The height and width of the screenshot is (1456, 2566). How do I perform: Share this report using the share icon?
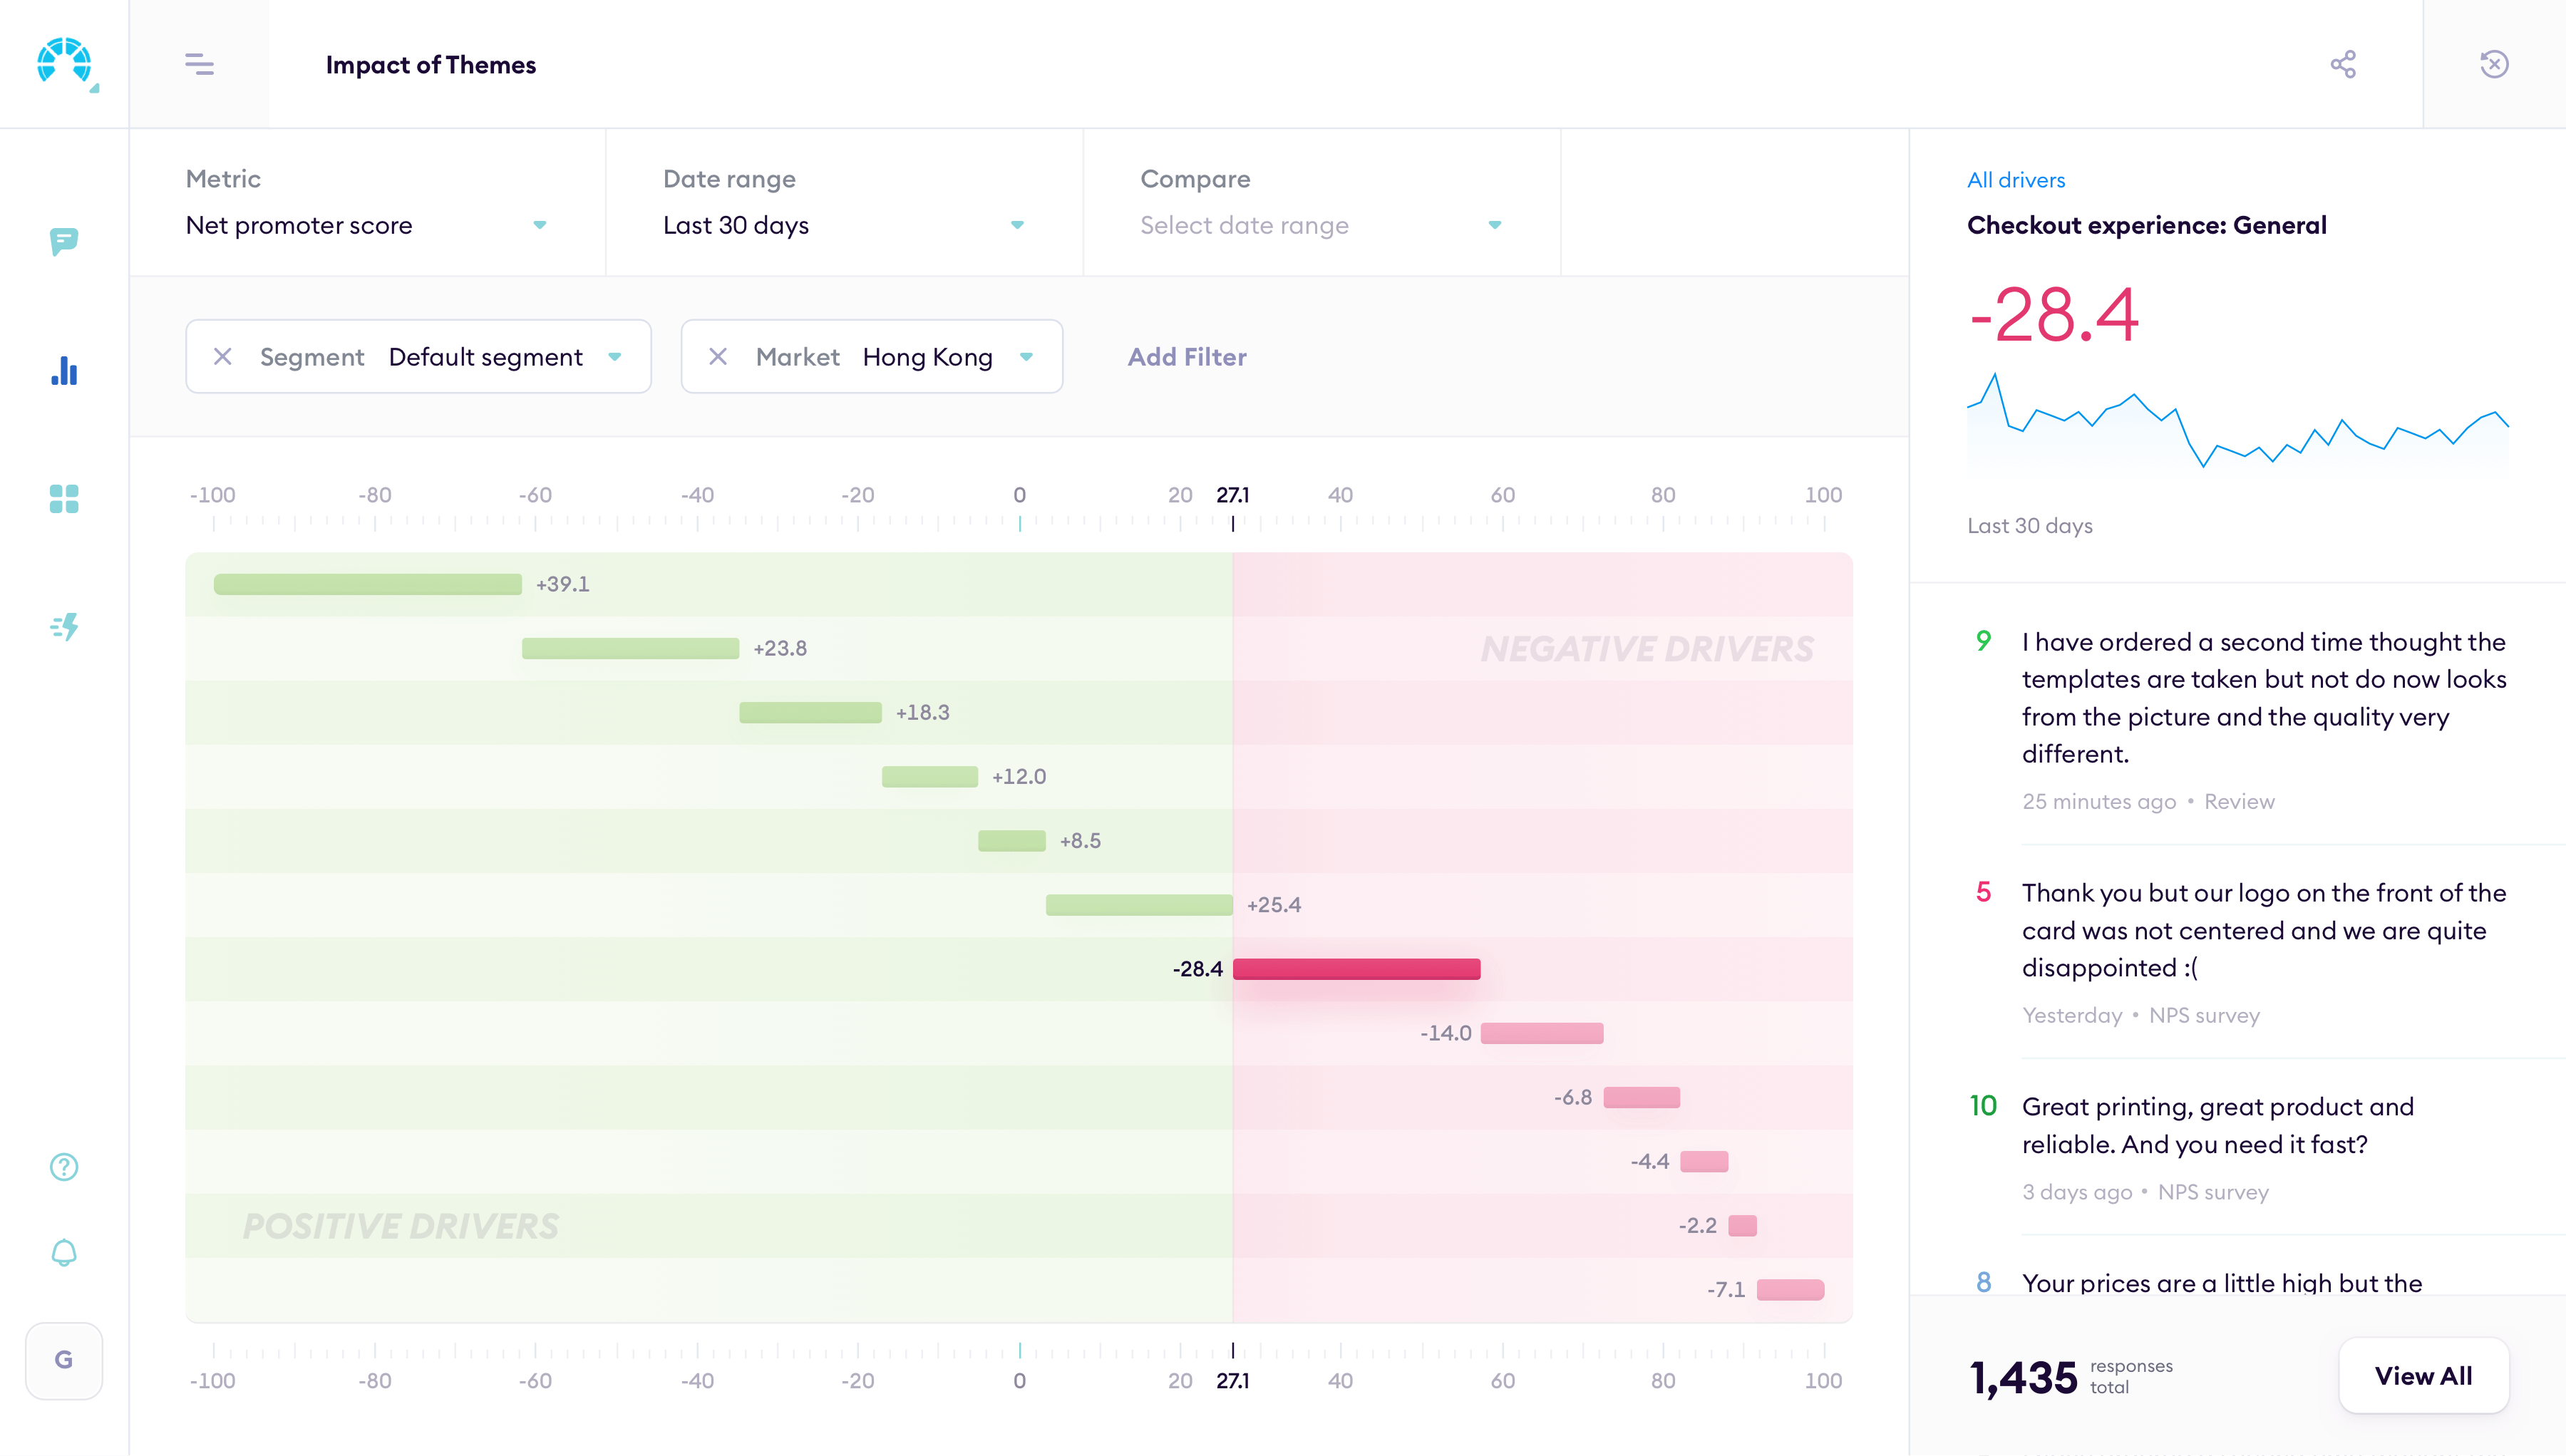[2344, 63]
